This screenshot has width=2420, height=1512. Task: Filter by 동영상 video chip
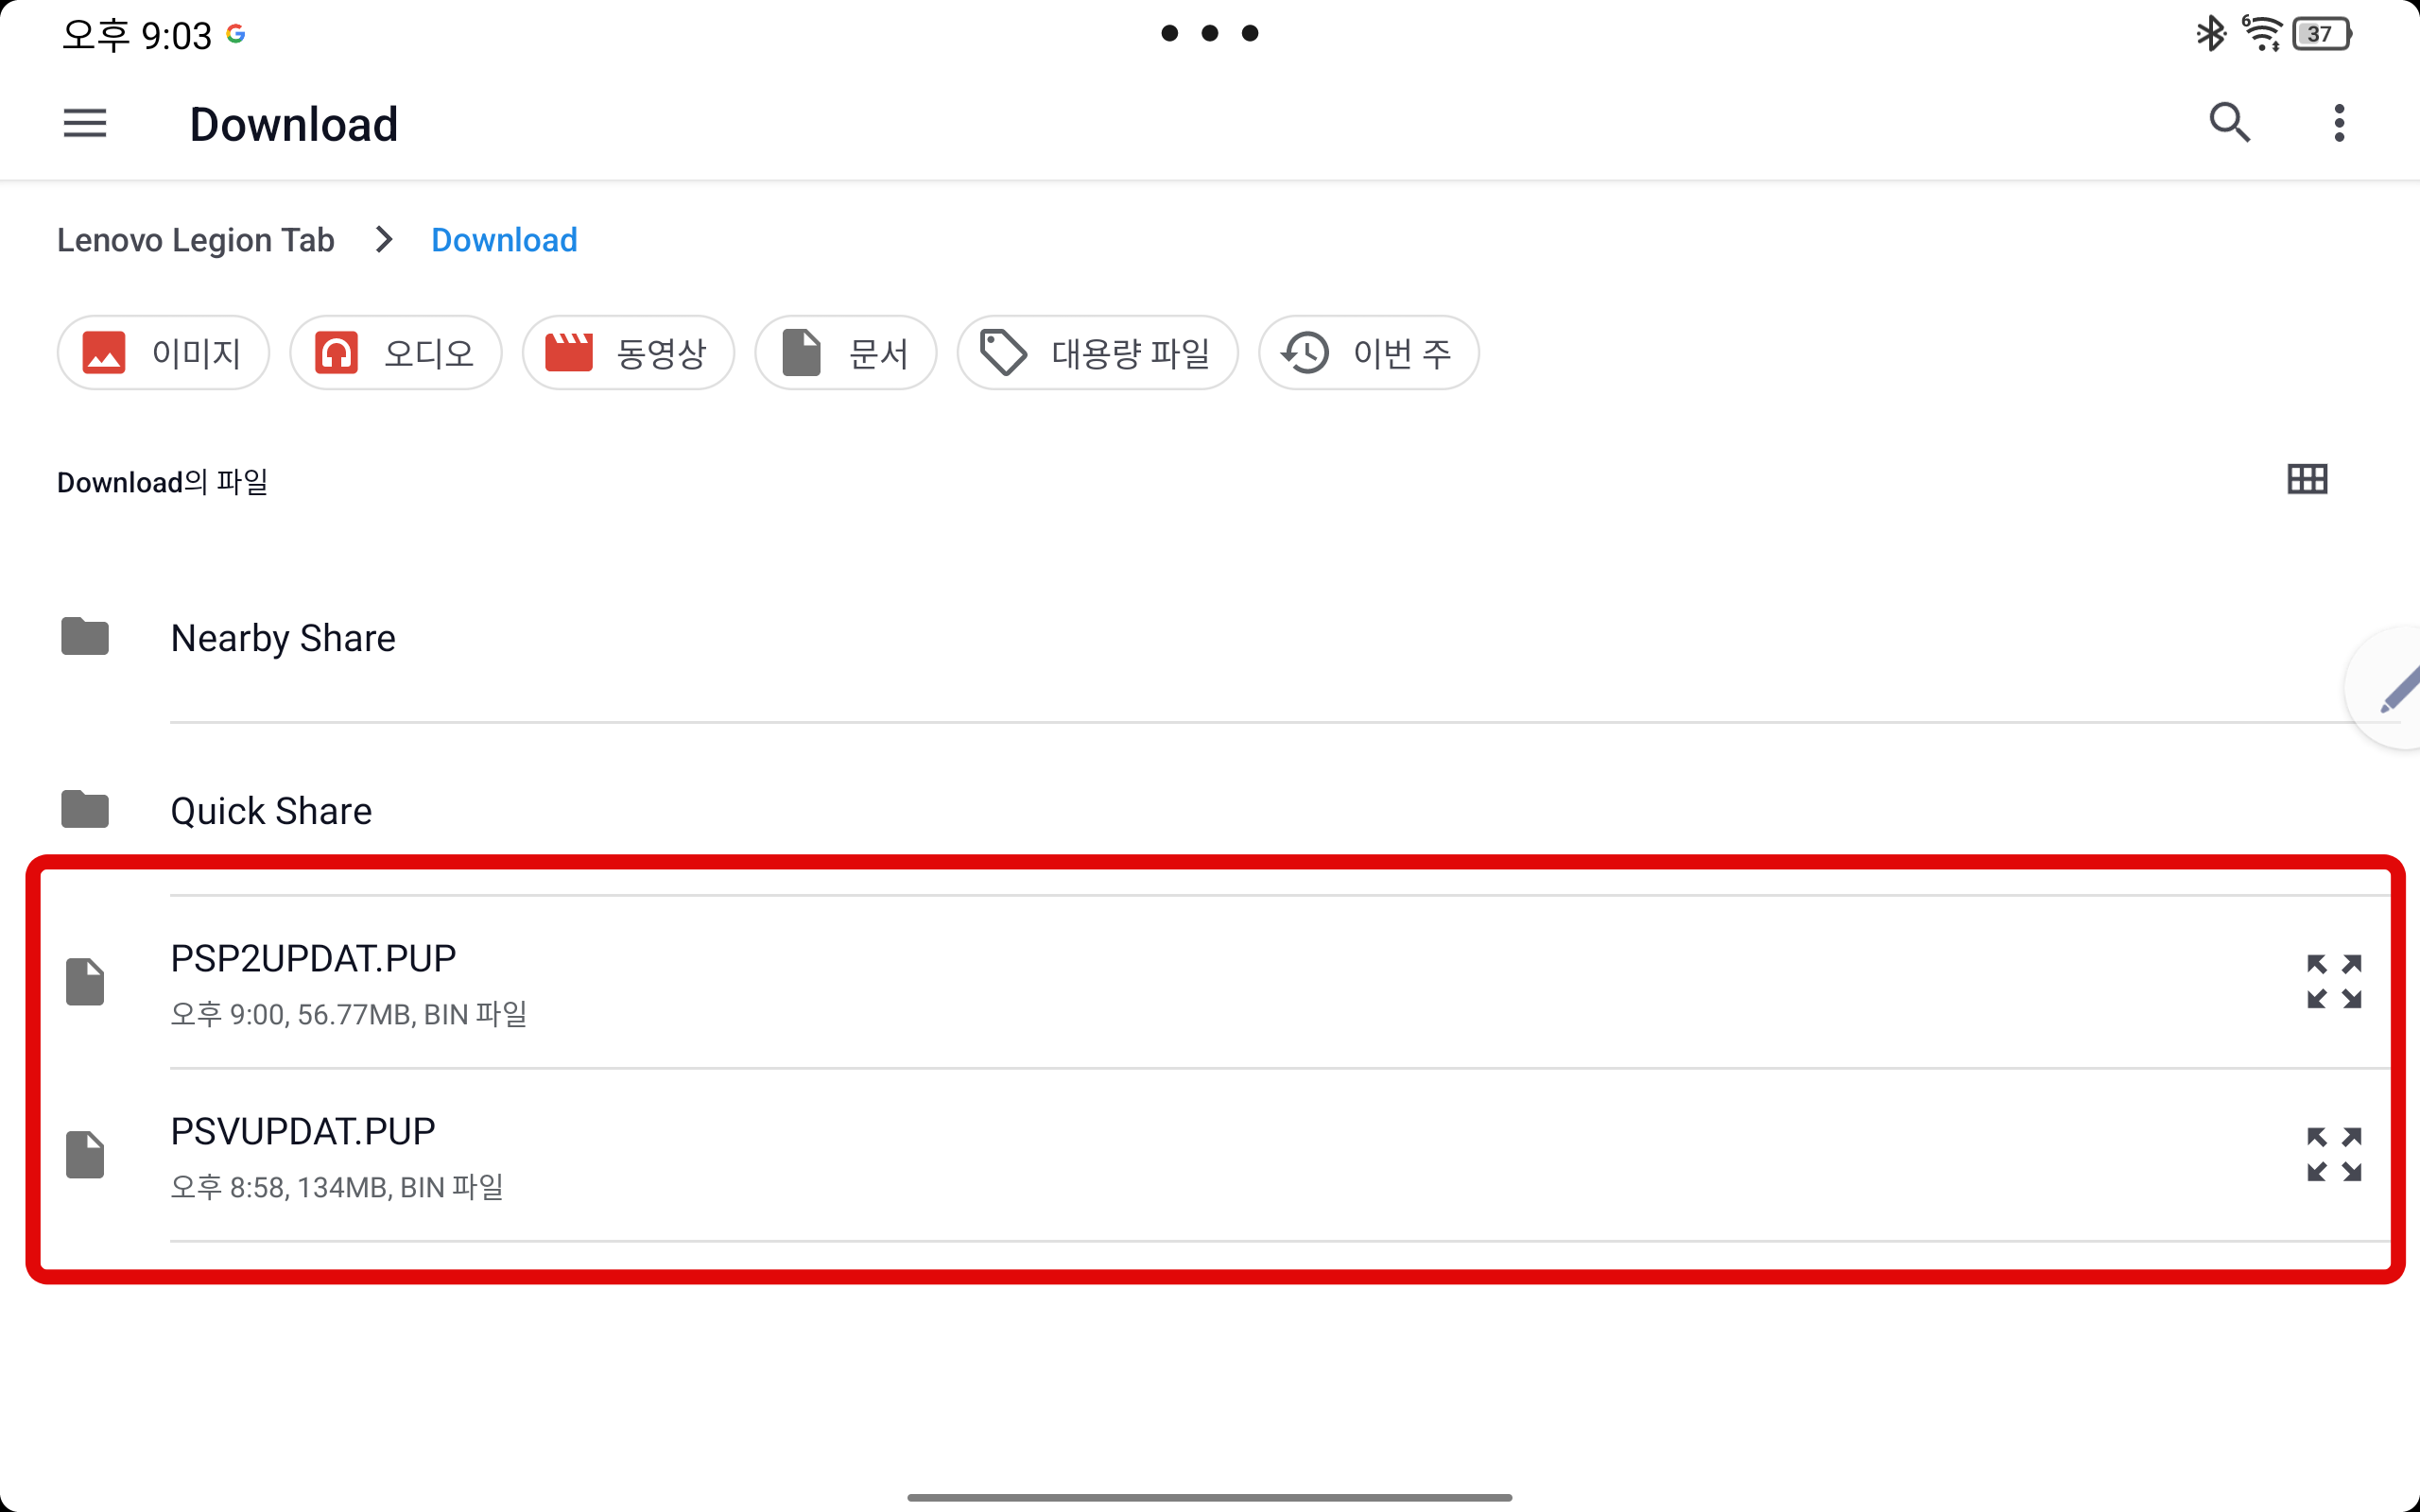(628, 353)
